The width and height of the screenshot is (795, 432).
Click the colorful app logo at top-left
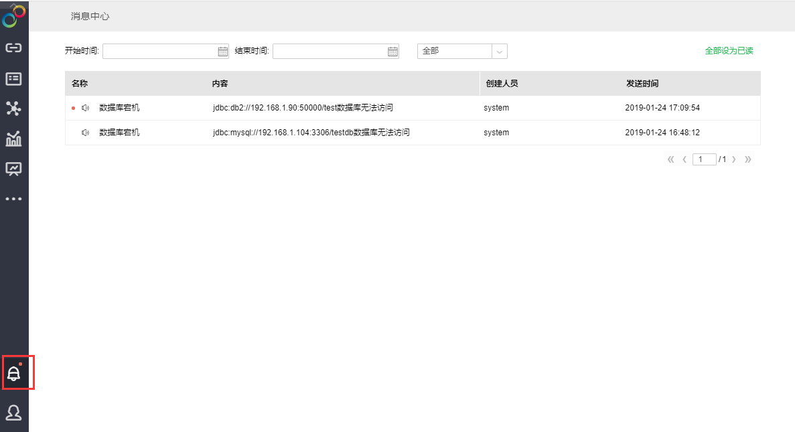(13, 16)
